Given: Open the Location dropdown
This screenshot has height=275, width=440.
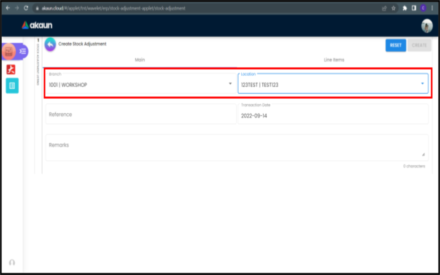Looking at the screenshot, I should tap(333, 83).
